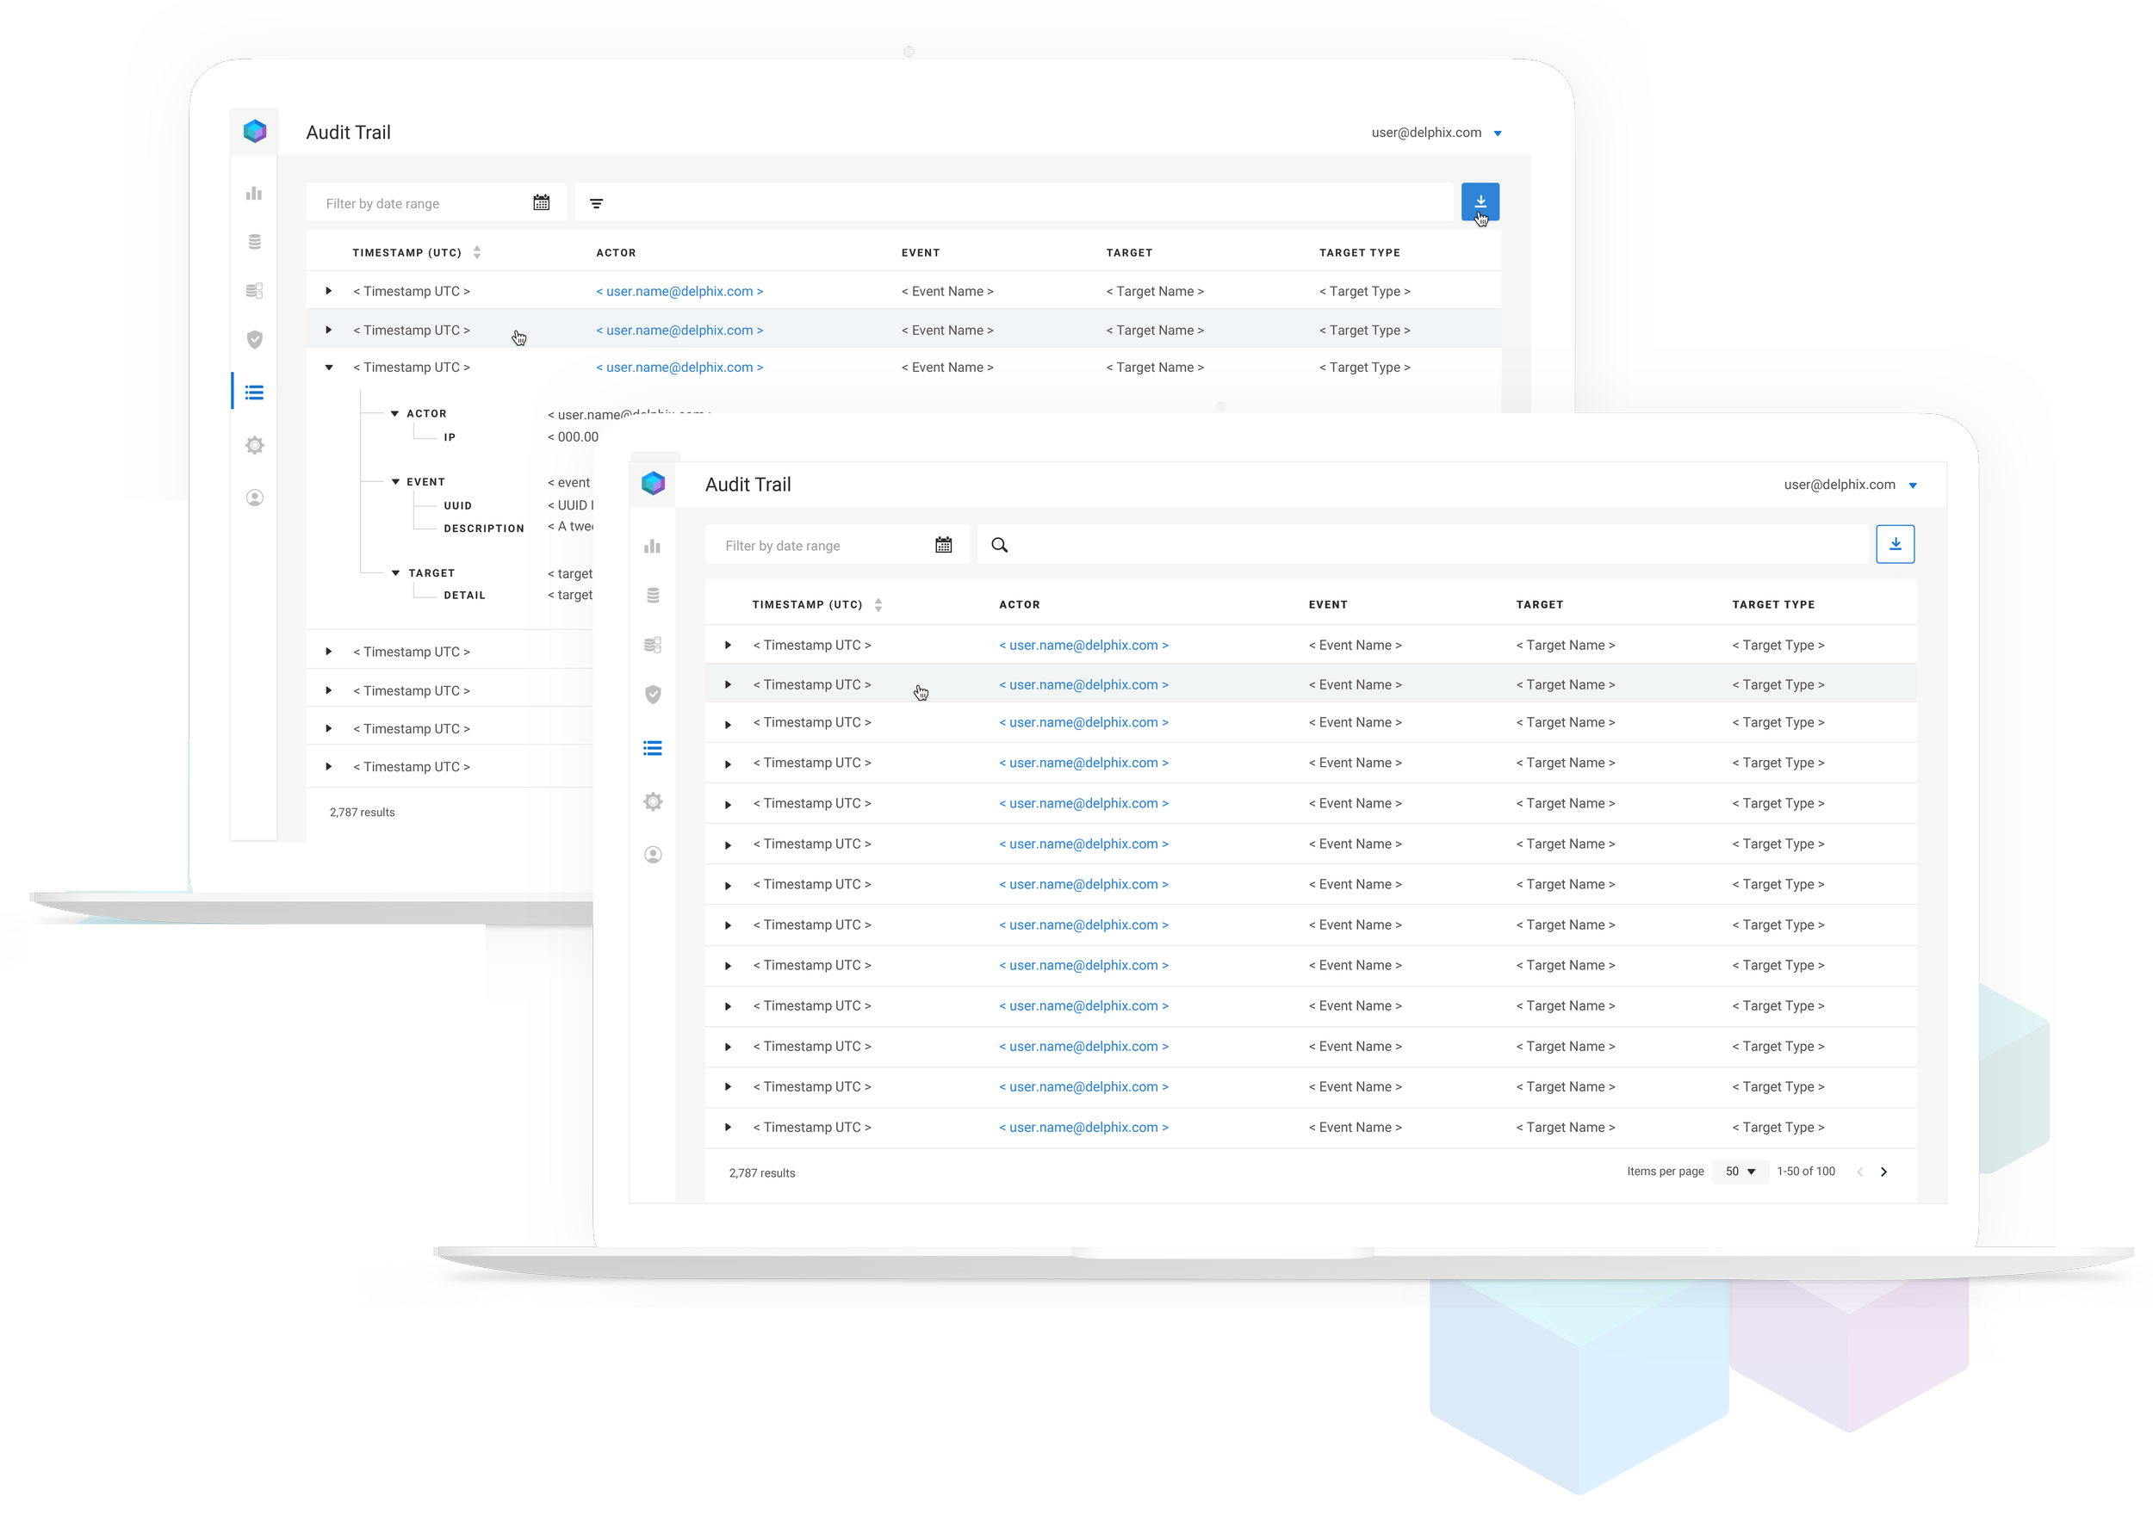Open the settings gear in front sidebar
This screenshot has height=1515, width=2153.
tap(653, 801)
